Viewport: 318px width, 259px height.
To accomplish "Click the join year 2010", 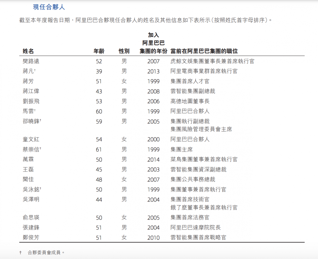I will [x=153, y=238].
